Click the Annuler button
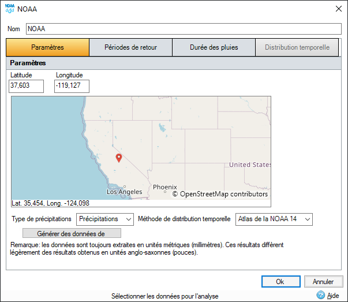The height and width of the screenshot is (302, 348). point(323,282)
